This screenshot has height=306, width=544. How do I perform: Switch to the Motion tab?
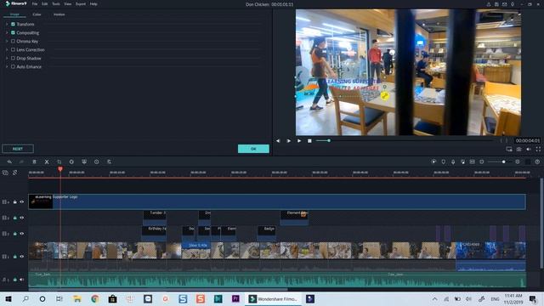(59, 14)
